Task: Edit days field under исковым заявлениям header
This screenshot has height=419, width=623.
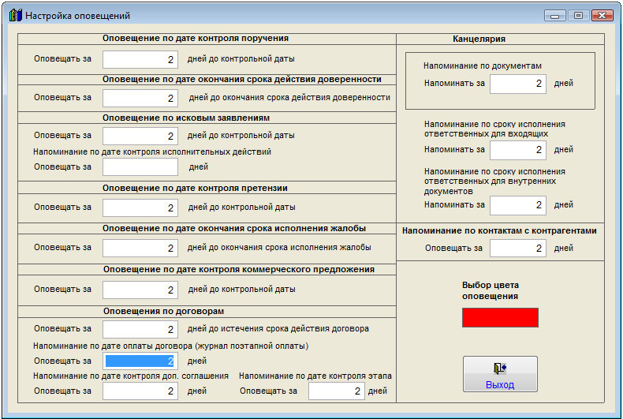Action: pyautogui.click(x=140, y=136)
